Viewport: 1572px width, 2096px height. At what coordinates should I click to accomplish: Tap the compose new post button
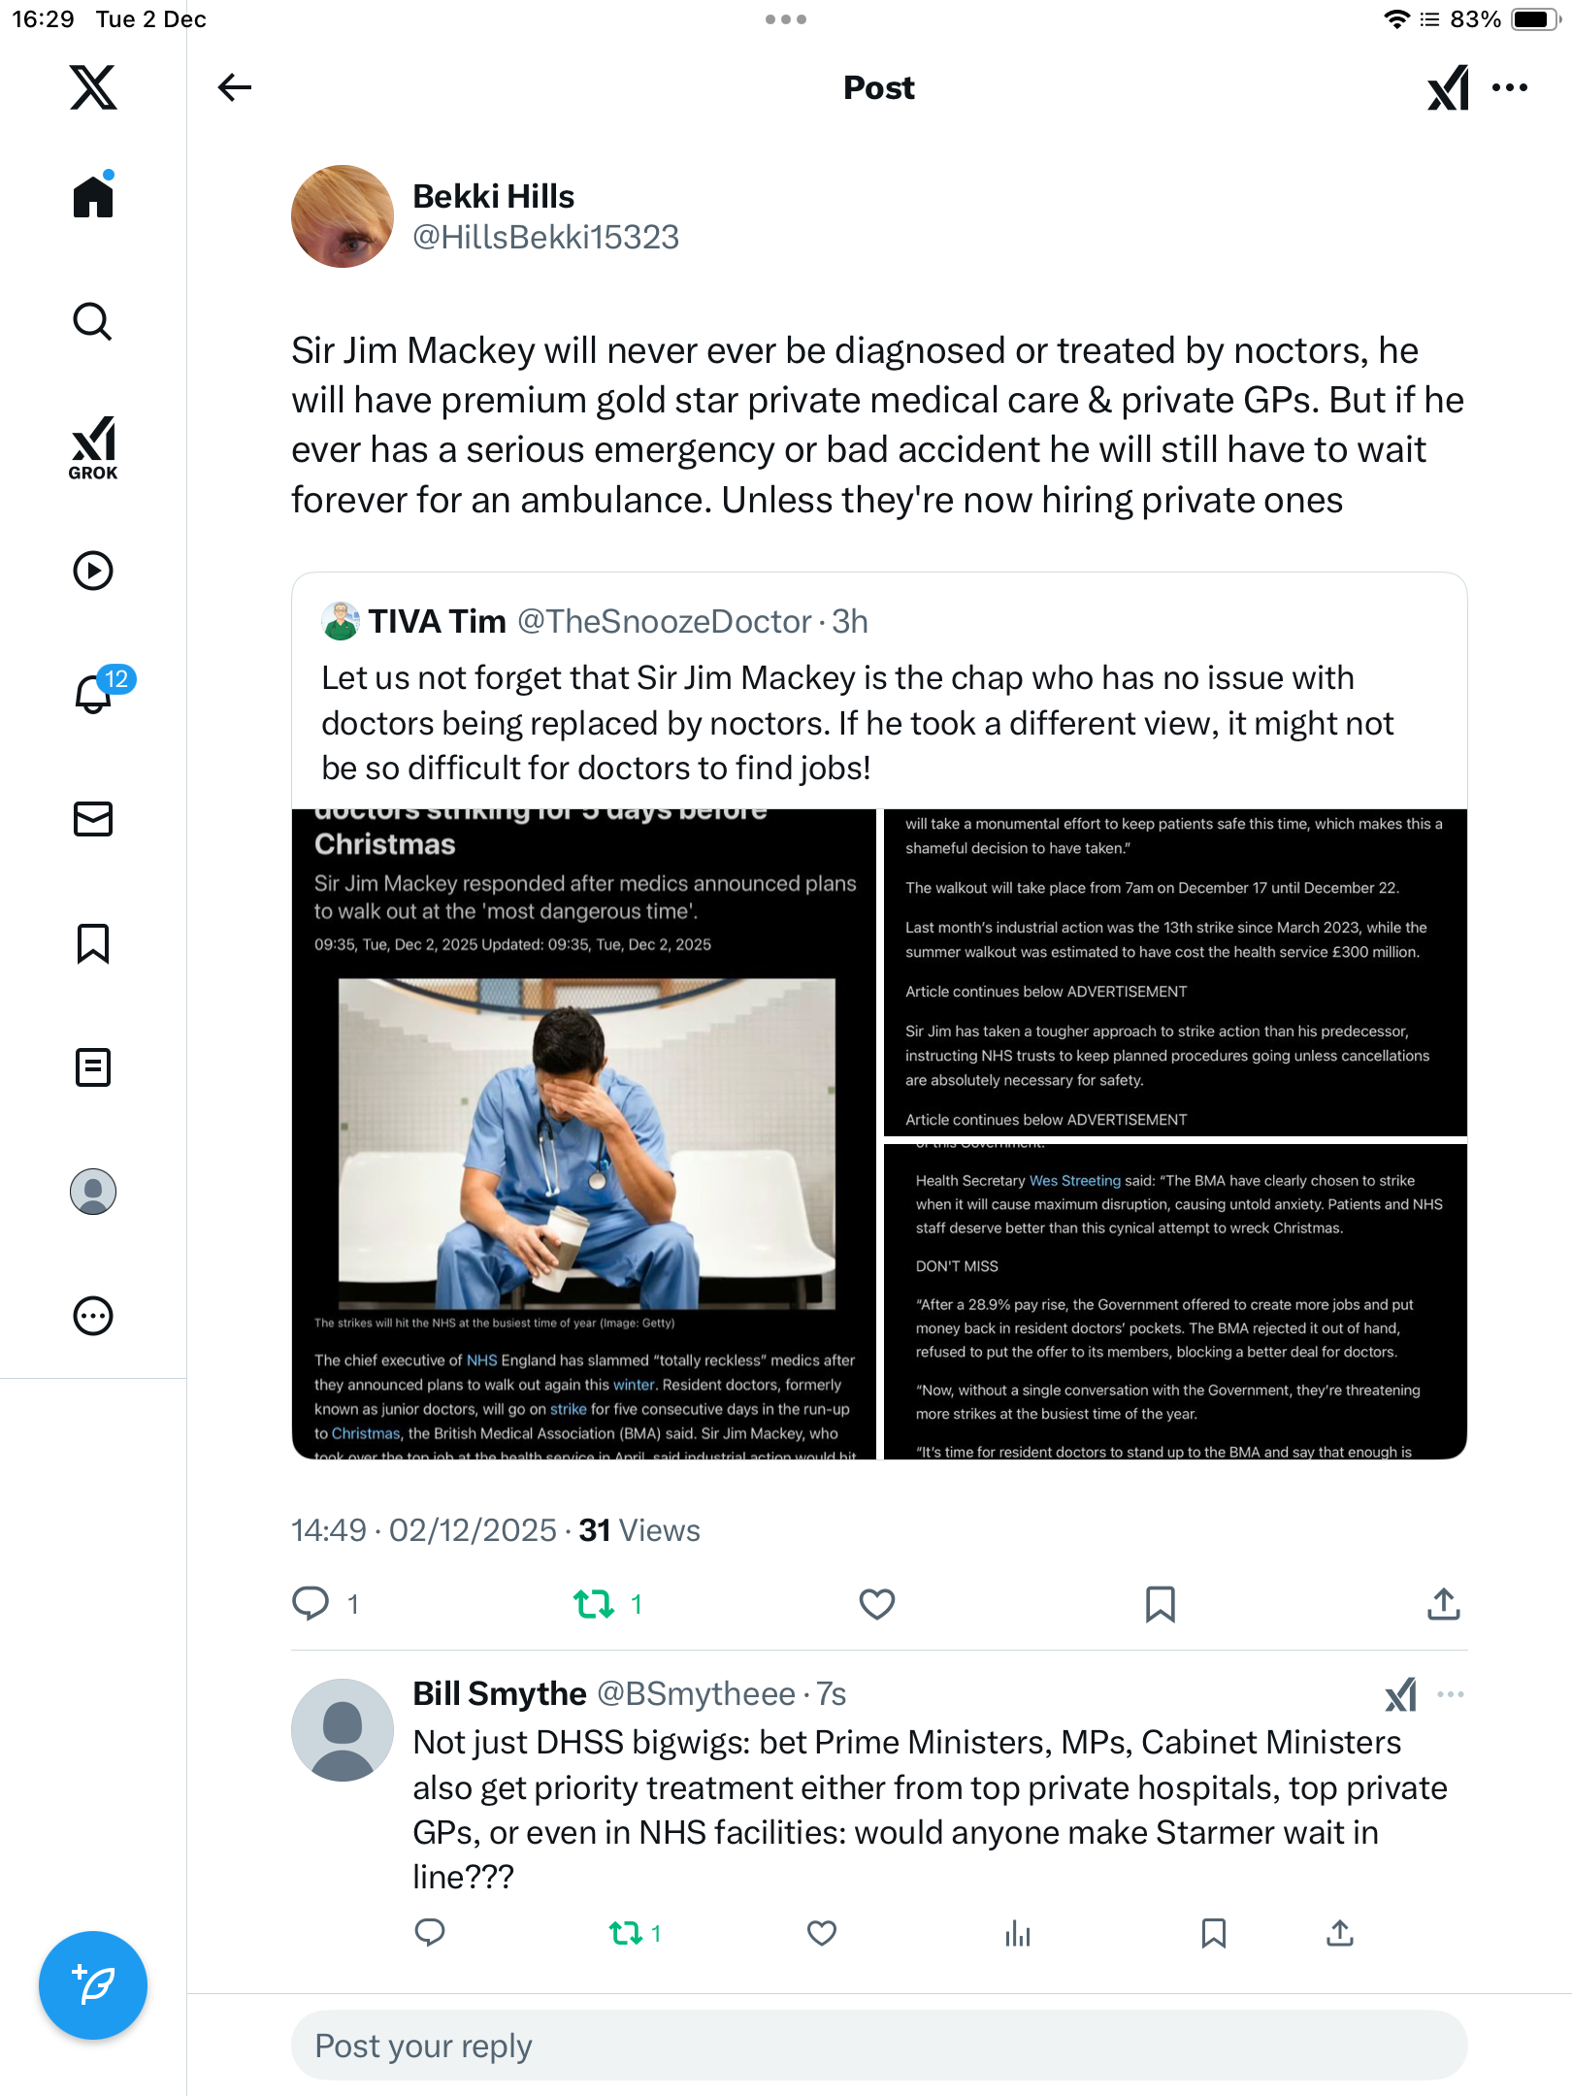[x=93, y=1984]
